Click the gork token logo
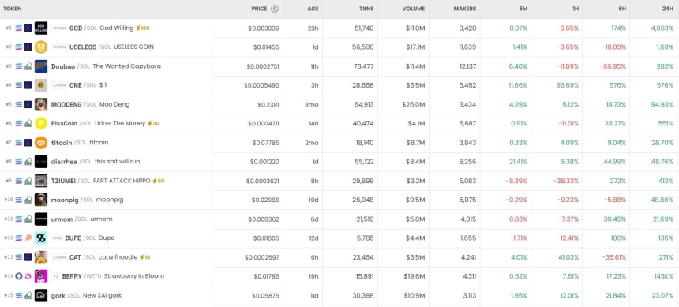 [x=41, y=295]
